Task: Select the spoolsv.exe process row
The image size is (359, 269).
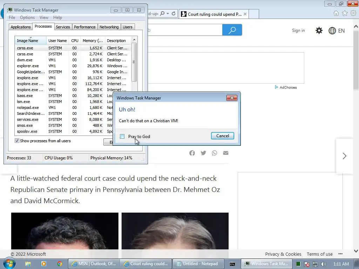Action: point(64,131)
